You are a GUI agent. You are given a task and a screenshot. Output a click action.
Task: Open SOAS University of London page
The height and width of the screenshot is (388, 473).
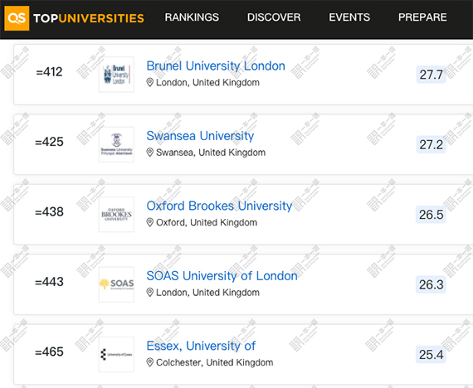pos(222,275)
